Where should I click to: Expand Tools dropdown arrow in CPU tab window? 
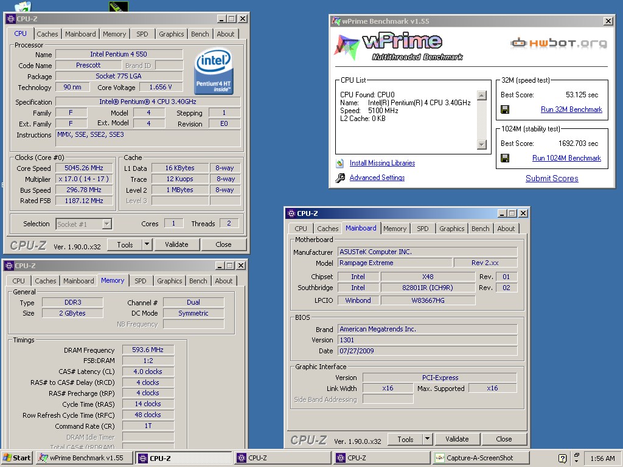147,244
